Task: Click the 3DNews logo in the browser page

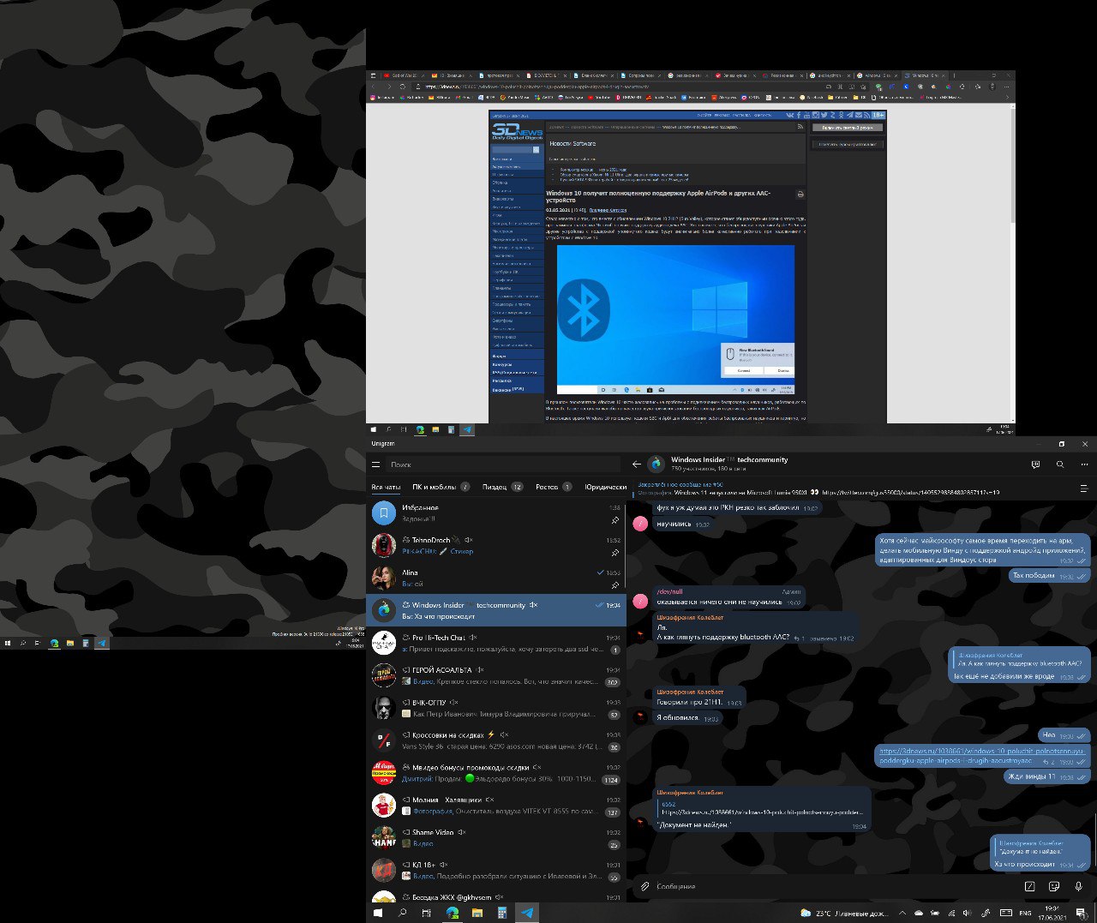Action: [x=517, y=130]
